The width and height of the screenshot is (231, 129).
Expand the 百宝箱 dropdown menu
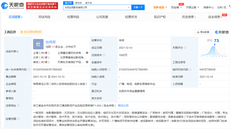pos(176,7)
